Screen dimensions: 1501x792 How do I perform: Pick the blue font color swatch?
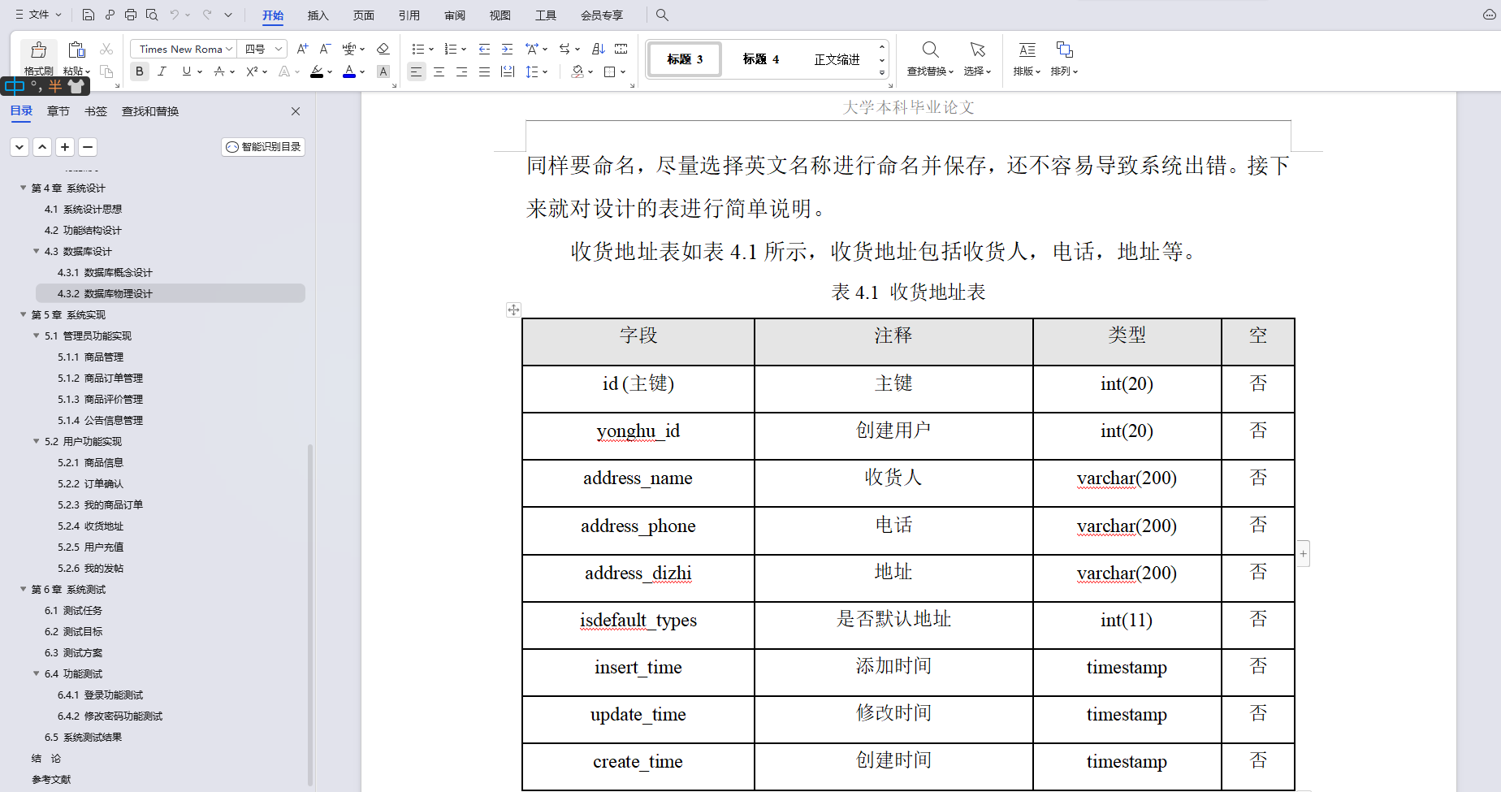(x=348, y=71)
